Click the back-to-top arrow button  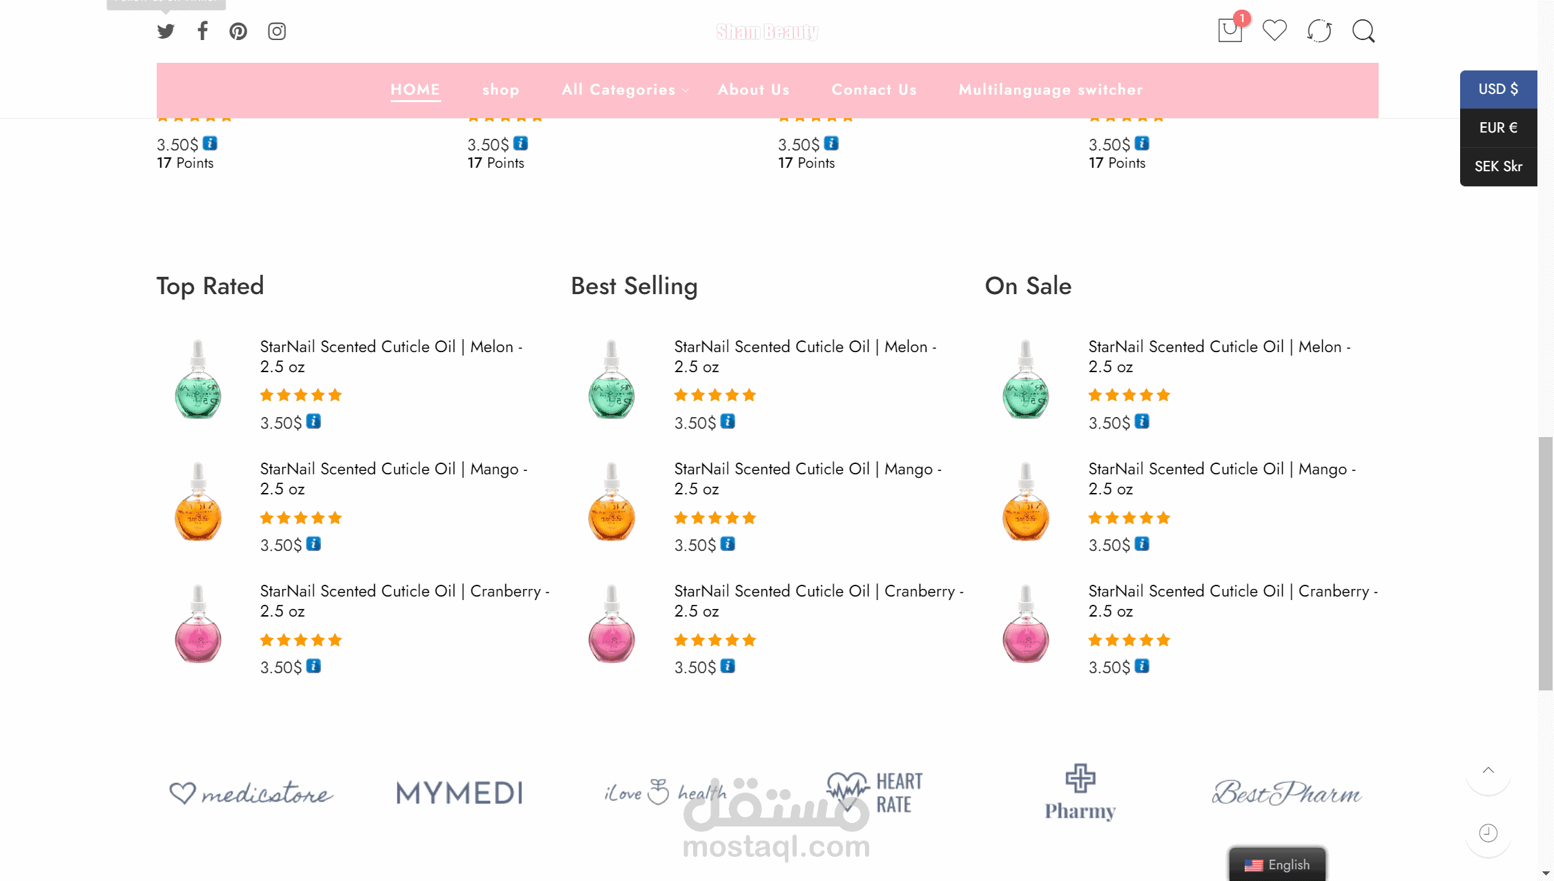point(1488,771)
